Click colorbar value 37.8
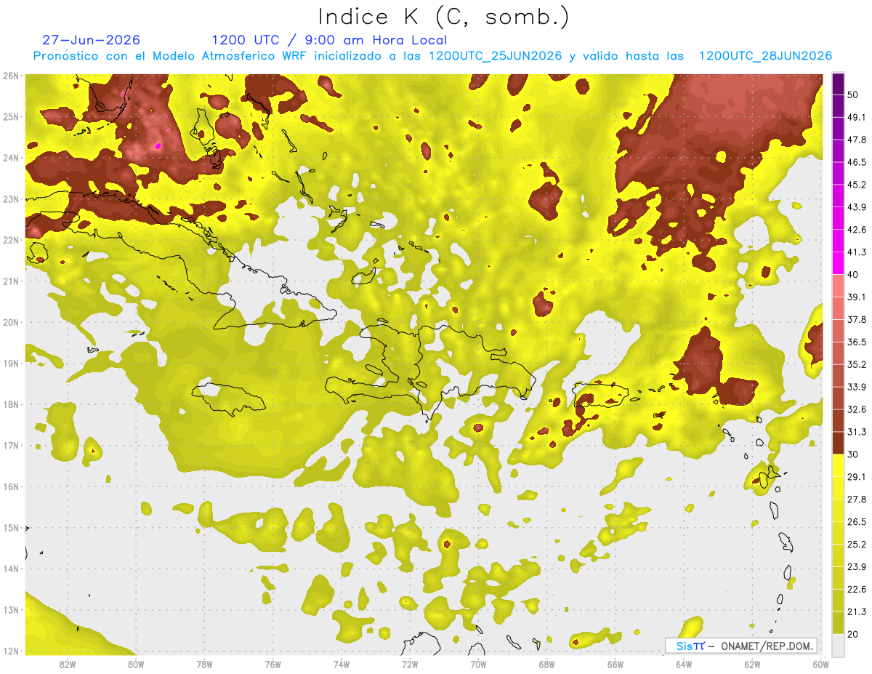This screenshot has height=674, width=872. click(x=857, y=320)
